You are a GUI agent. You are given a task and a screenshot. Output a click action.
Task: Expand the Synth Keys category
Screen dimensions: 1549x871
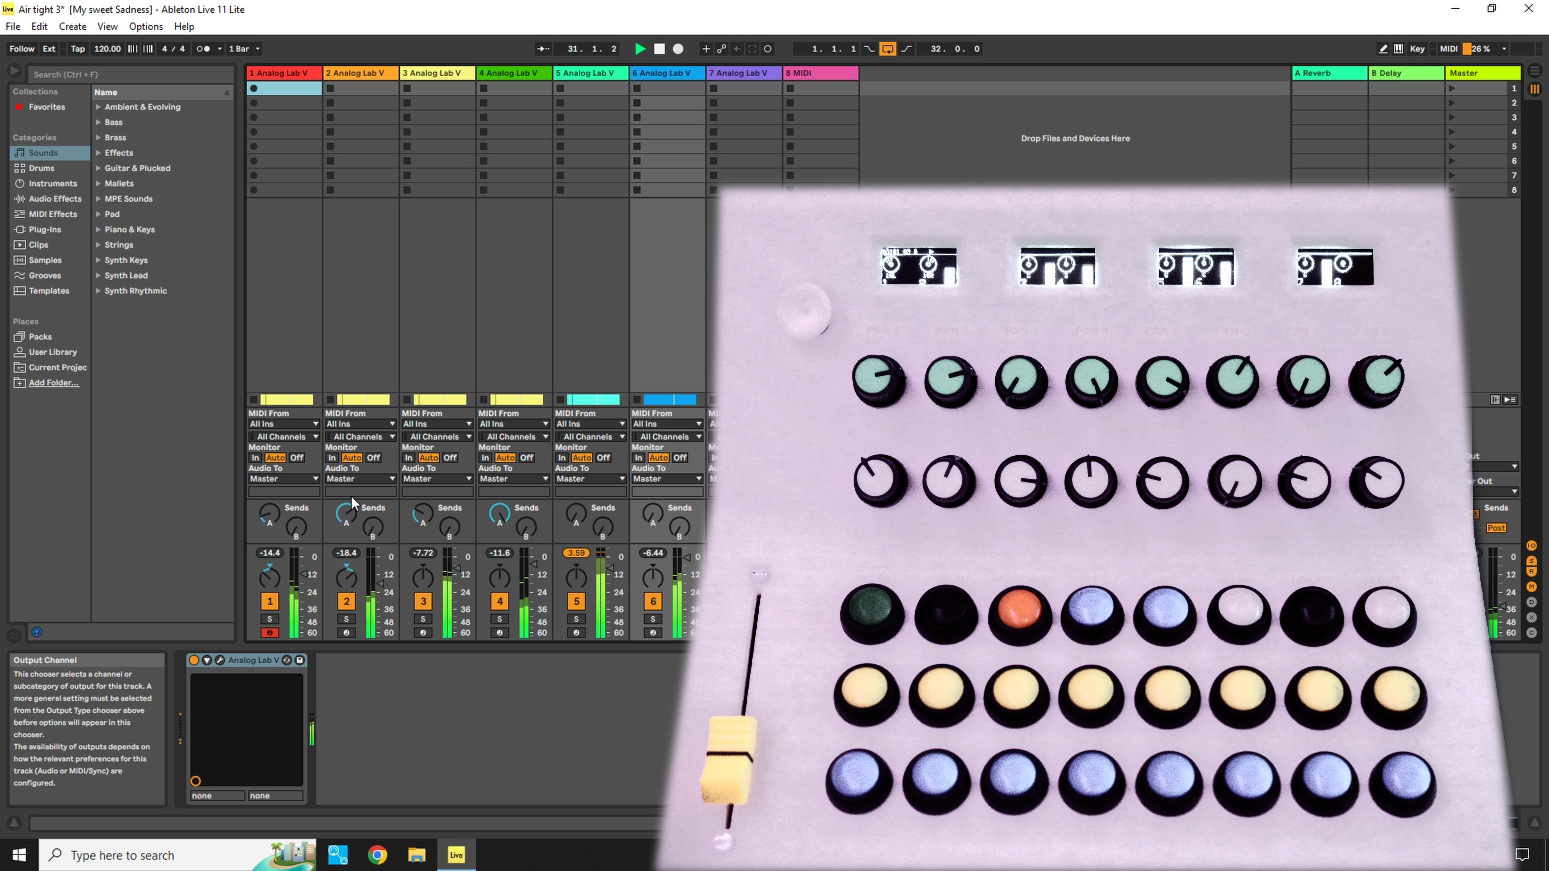click(126, 260)
